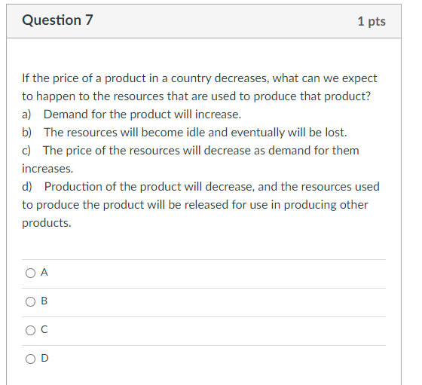Click the letter label B beside its radio
Screen dimensions: 422x385
tap(44, 301)
